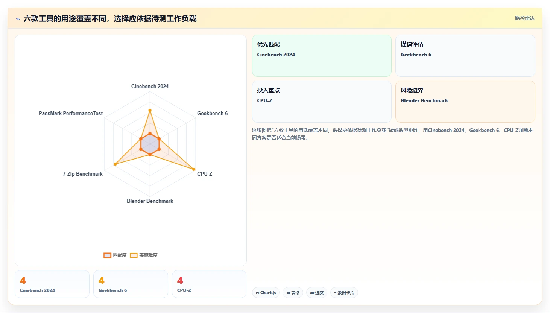Screen dimensions: 550x313
Task: Click the Geekbench 6 radar axis label
Action: (x=212, y=113)
